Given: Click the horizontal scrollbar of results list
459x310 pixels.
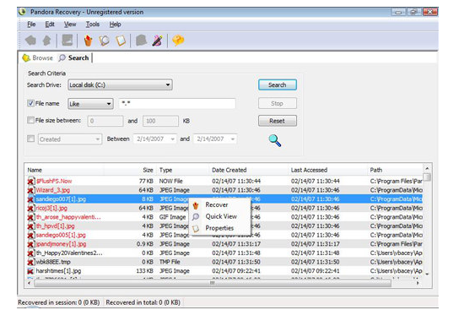Looking at the screenshot, I should point(213,283).
